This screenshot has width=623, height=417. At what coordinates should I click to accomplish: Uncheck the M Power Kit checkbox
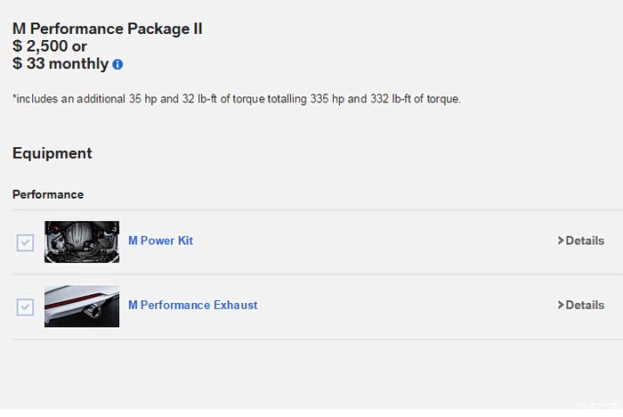pyautogui.click(x=25, y=242)
